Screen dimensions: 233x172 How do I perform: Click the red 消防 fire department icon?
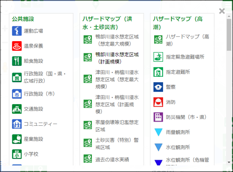click(158, 102)
